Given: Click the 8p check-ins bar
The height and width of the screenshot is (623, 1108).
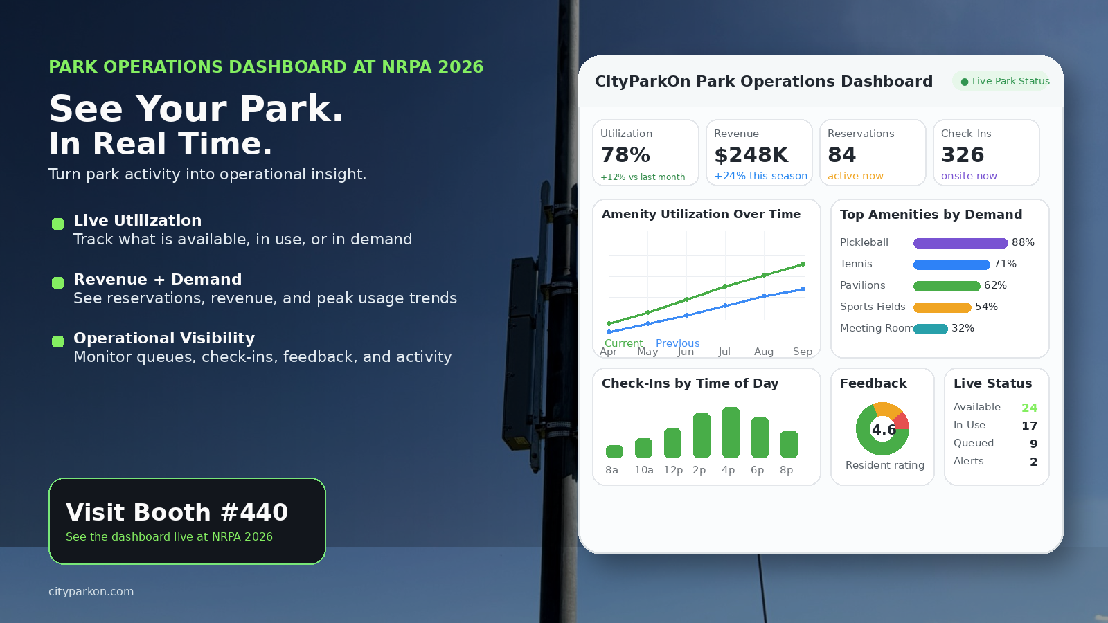Looking at the screenshot, I should click(x=789, y=444).
